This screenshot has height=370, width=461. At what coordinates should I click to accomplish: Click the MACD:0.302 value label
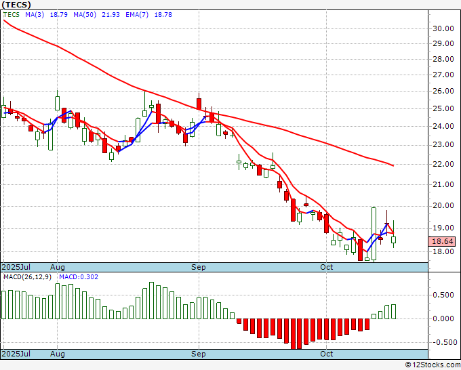(x=79, y=277)
